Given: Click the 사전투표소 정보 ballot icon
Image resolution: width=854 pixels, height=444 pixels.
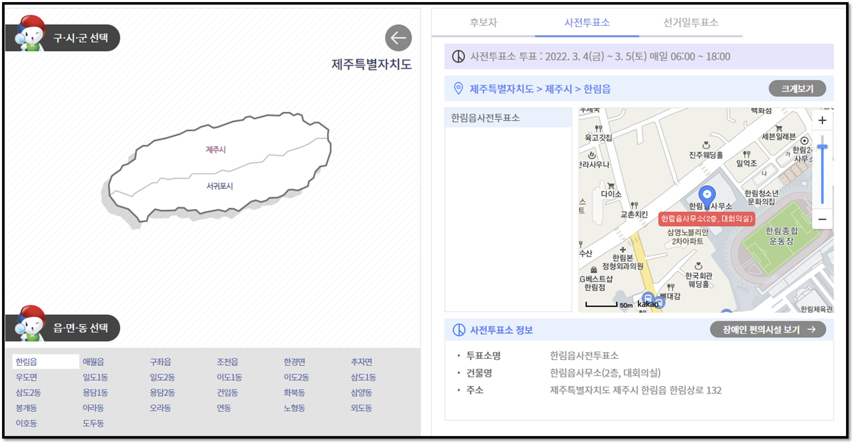Looking at the screenshot, I should pyautogui.click(x=458, y=330).
